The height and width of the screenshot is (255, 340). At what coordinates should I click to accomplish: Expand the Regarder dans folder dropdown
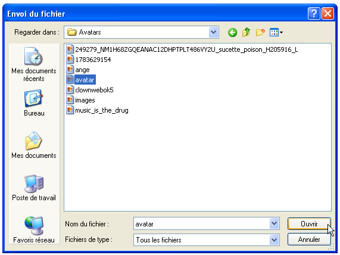(x=214, y=32)
